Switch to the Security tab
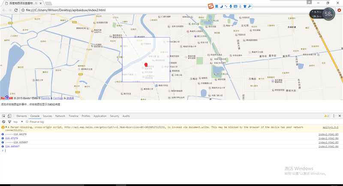Image resolution: width=343 pixels, height=186 pixels. point(114,116)
